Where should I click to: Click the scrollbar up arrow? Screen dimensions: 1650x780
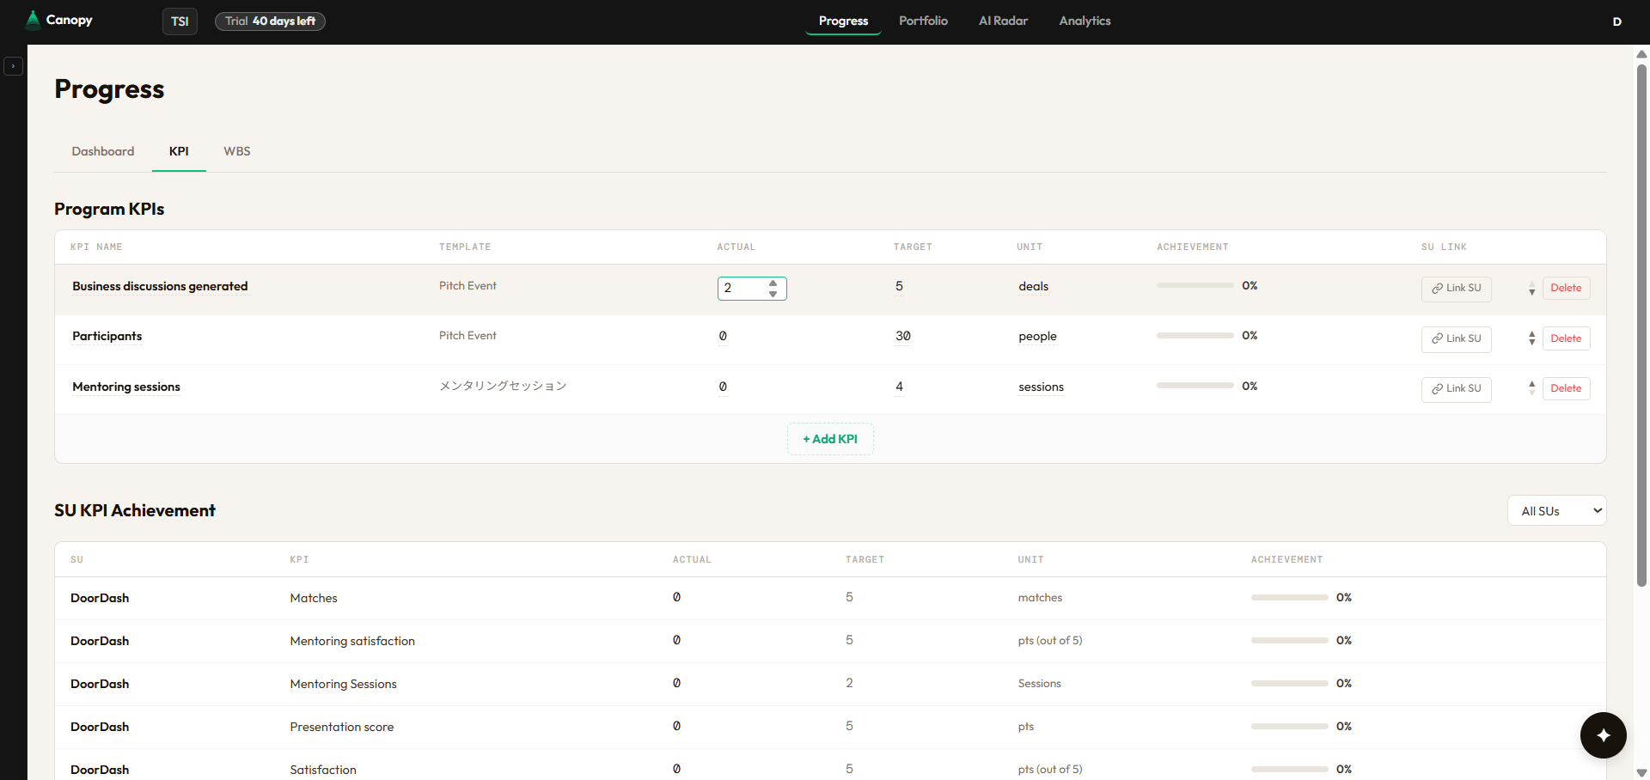pyautogui.click(x=1641, y=53)
